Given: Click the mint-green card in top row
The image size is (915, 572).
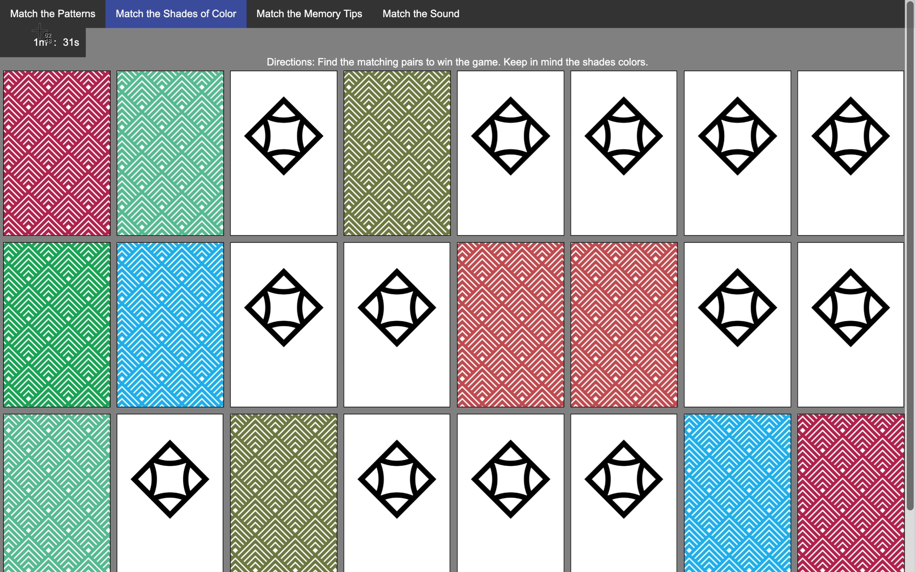Looking at the screenshot, I should (x=170, y=153).
